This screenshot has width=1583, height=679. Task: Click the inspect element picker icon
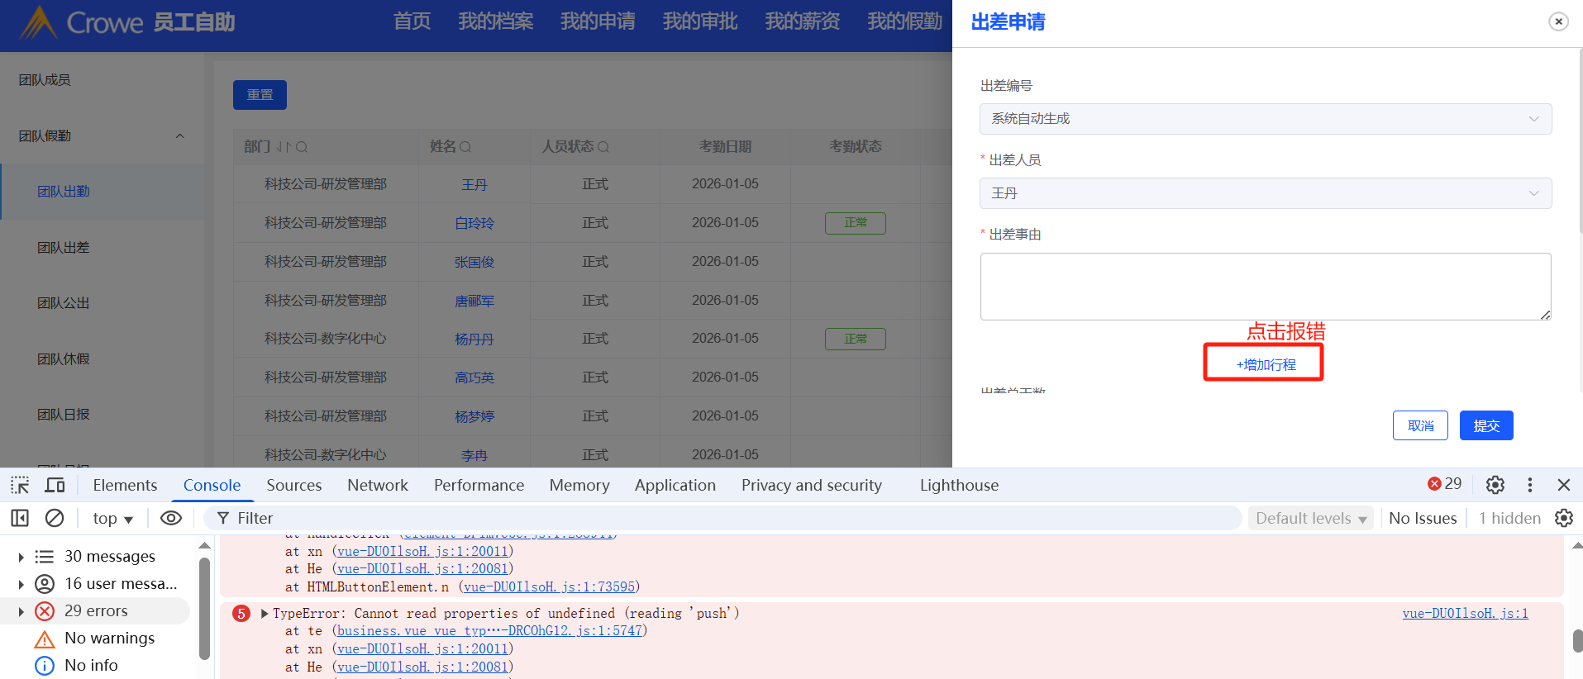[20, 485]
